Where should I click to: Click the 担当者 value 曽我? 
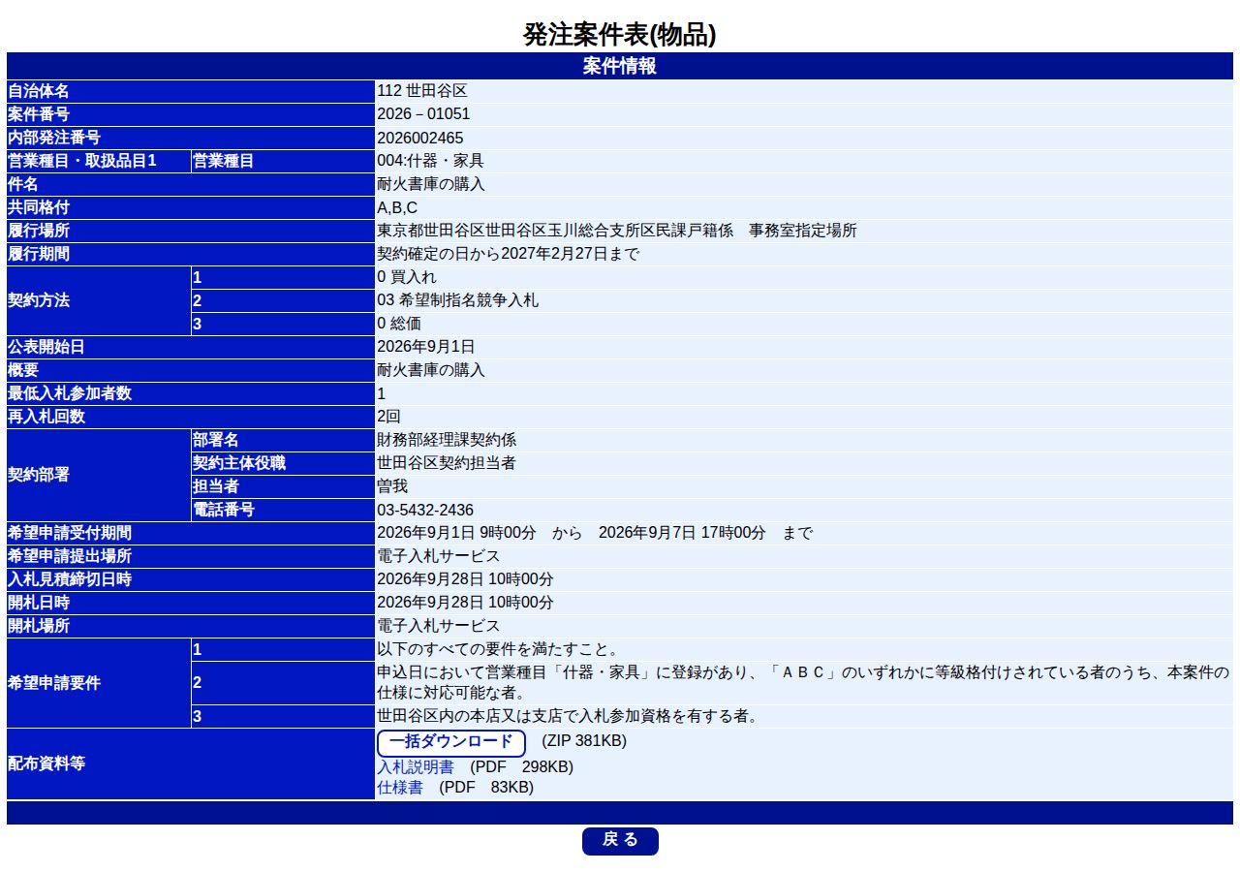(x=392, y=486)
